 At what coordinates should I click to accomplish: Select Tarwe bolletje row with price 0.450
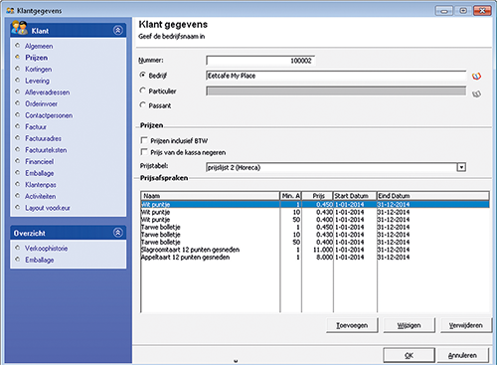coord(315,228)
